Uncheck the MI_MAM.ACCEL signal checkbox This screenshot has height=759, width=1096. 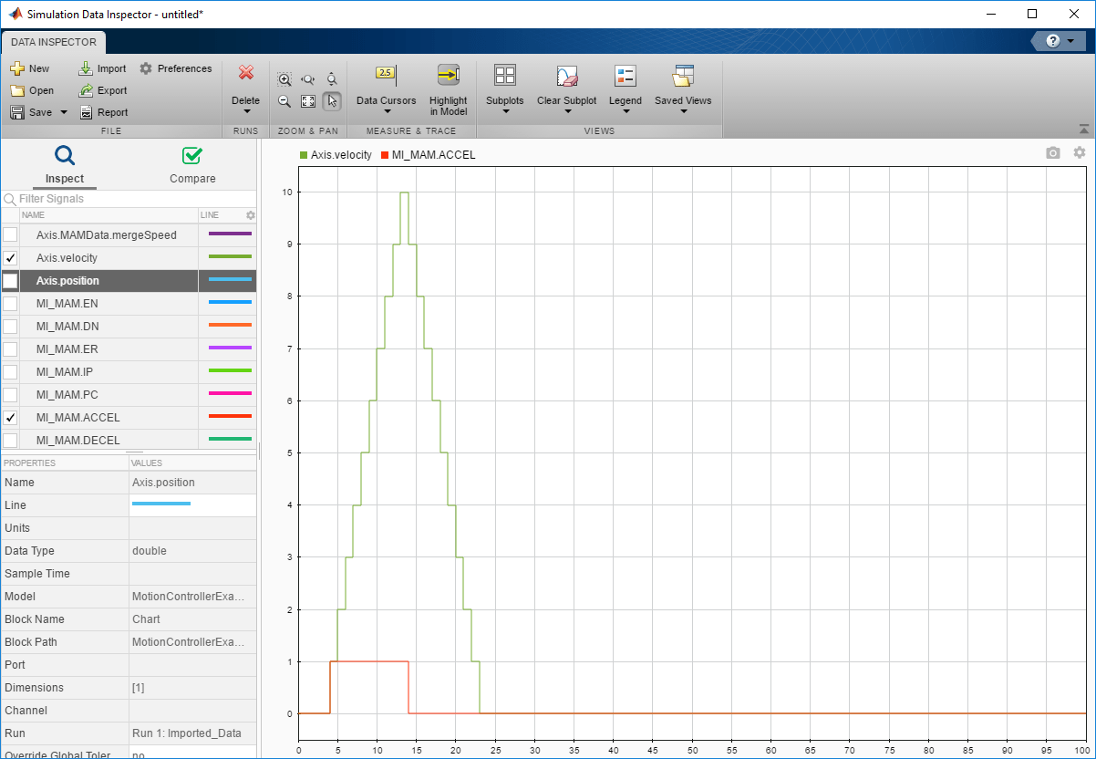pos(10,418)
